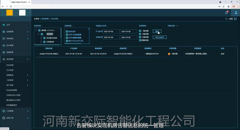240x130 pixels.
Task: Reload the page with browser refresh icon
Action: point(11,6)
